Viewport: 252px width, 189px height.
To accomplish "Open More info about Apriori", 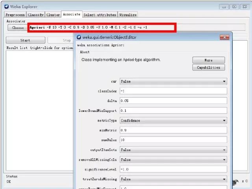I will pos(209,60).
